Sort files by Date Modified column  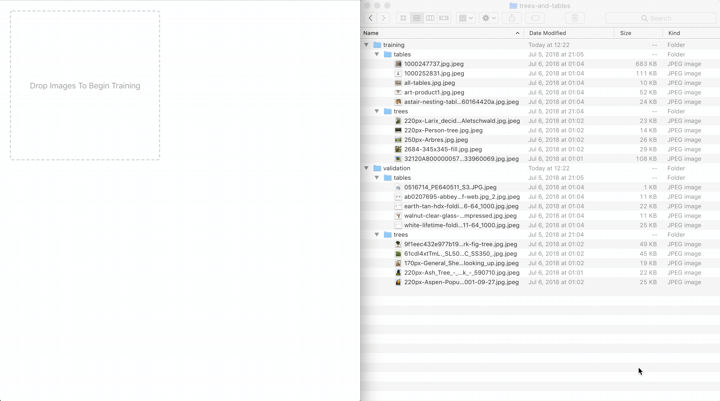569,33
